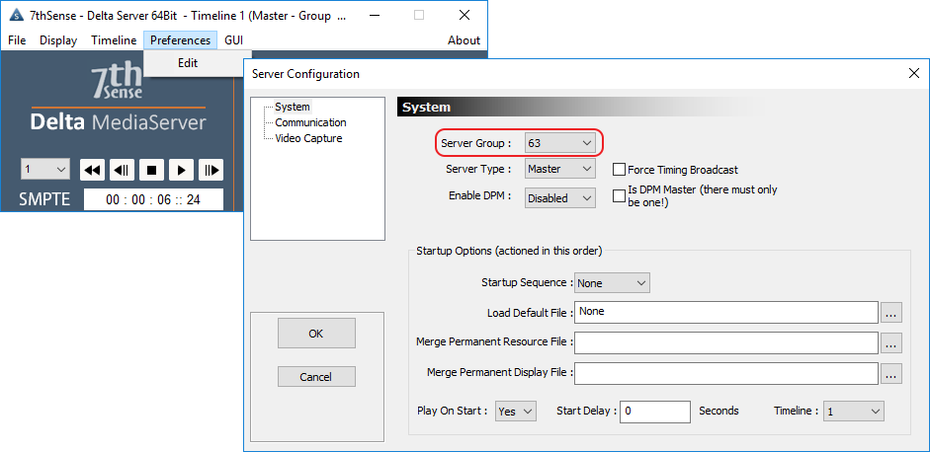The image size is (930, 452).
Task: Close the Server Configuration dialog
Action: (914, 73)
